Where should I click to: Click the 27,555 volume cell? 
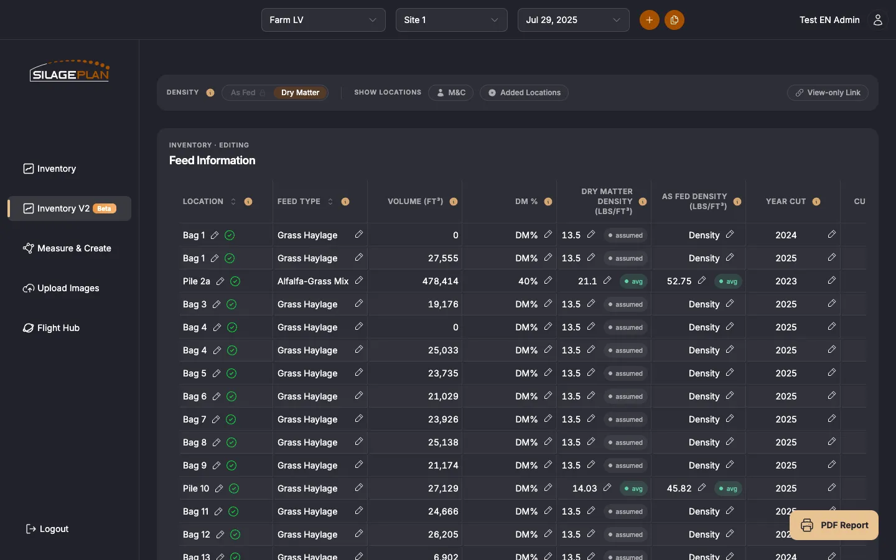[x=443, y=258]
